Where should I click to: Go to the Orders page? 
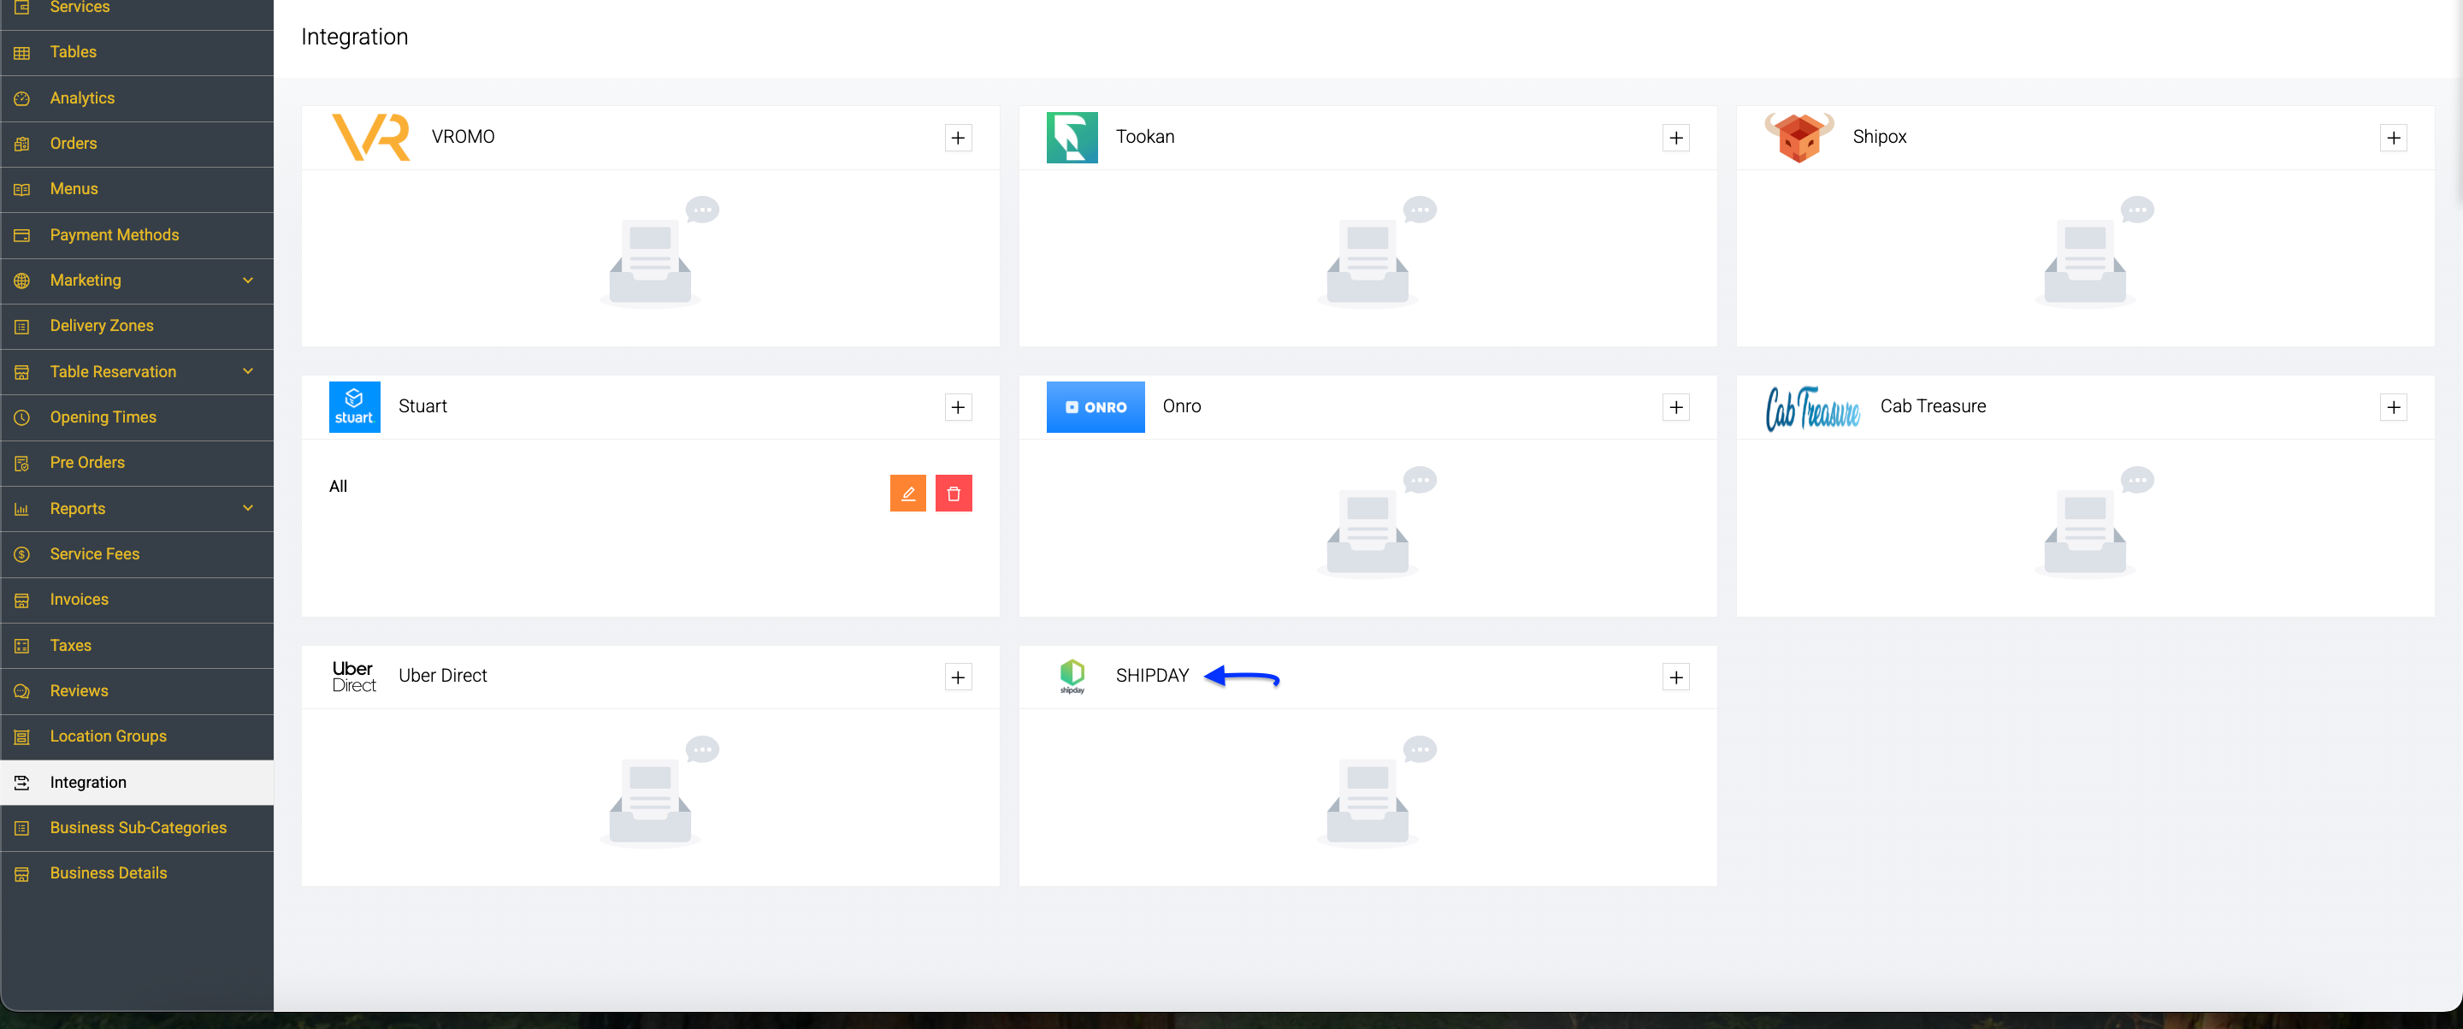pyautogui.click(x=137, y=144)
